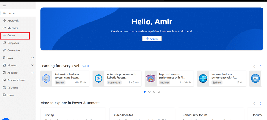
Task: Click the Beginner tag on first card
Action: (60, 82)
